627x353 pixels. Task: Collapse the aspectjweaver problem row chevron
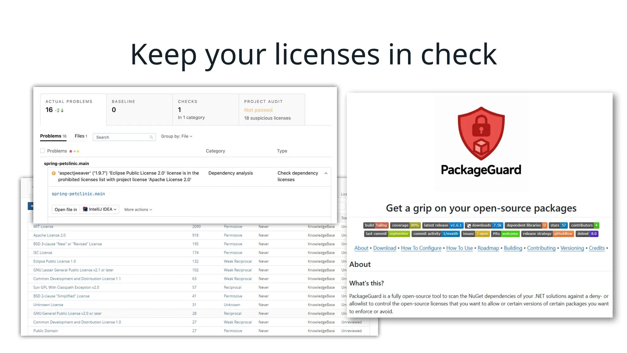326,173
